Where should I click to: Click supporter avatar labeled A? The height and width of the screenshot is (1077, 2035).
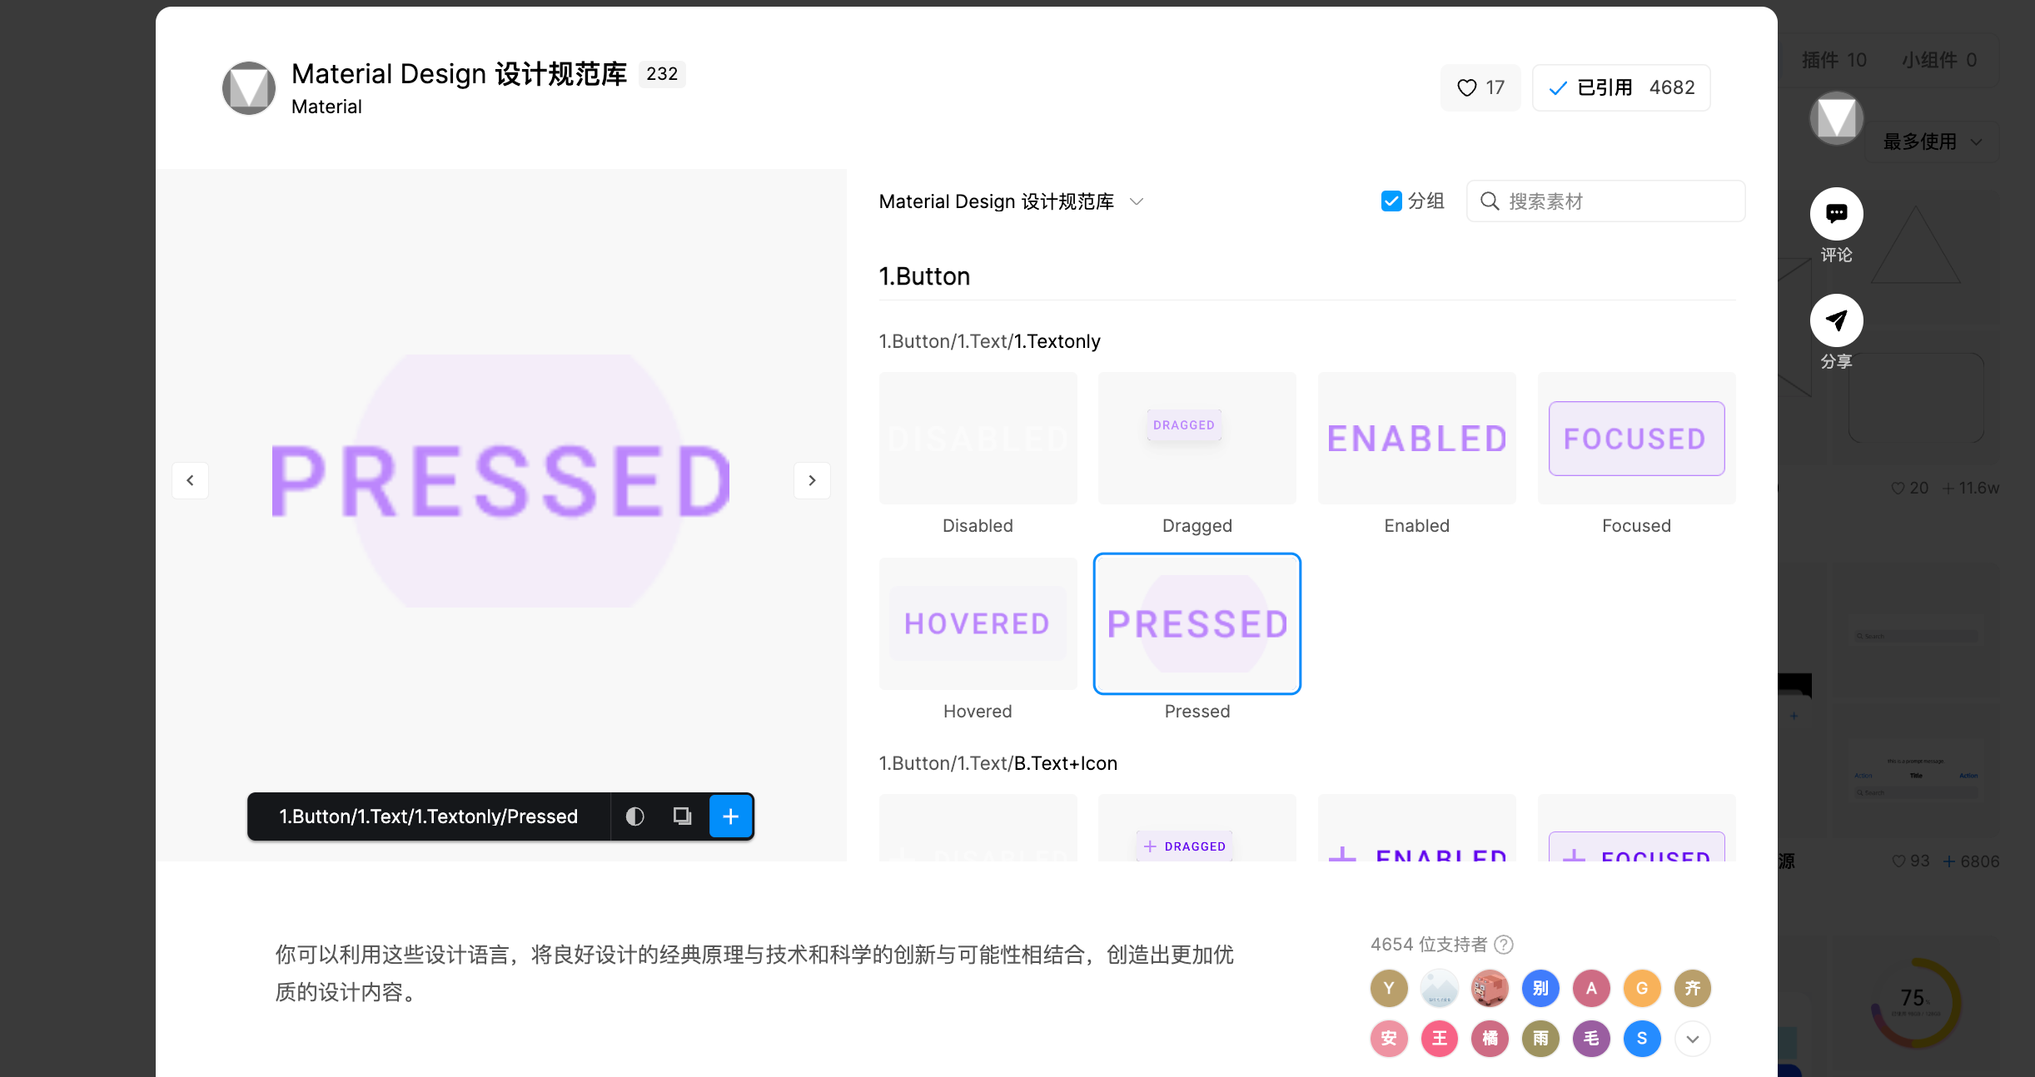click(1591, 988)
